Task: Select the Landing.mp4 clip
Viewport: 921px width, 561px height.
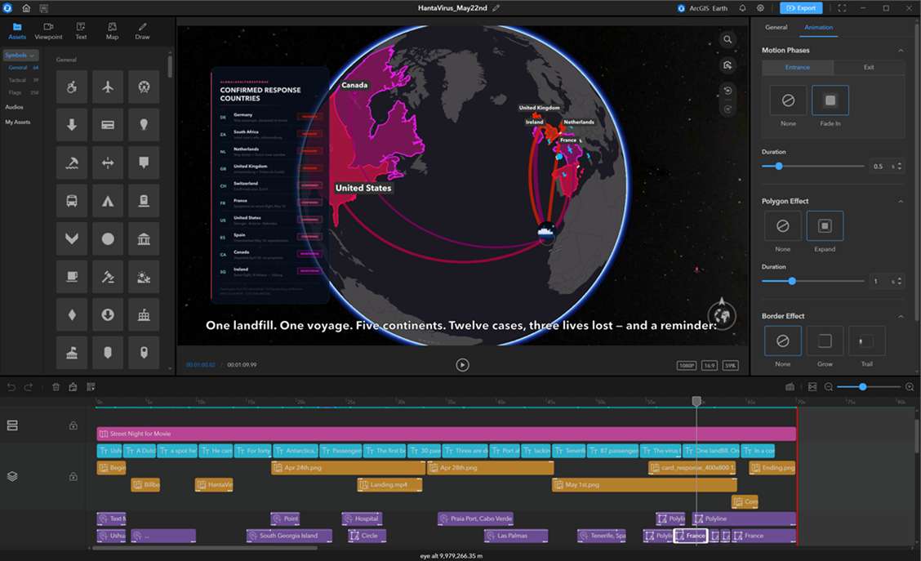Action: pos(389,484)
